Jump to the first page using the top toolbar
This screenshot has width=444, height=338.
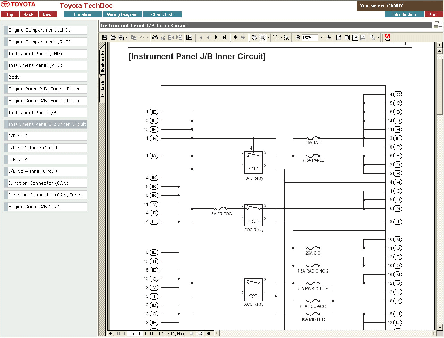[200, 37]
